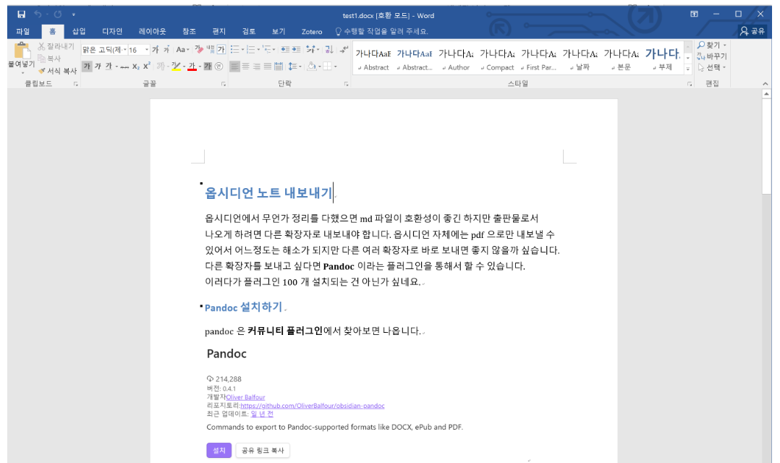Align the paragraph right
780x463 pixels.
[x=257, y=66]
